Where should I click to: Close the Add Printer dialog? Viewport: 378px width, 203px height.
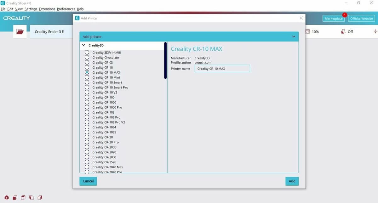[x=301, y=18]
